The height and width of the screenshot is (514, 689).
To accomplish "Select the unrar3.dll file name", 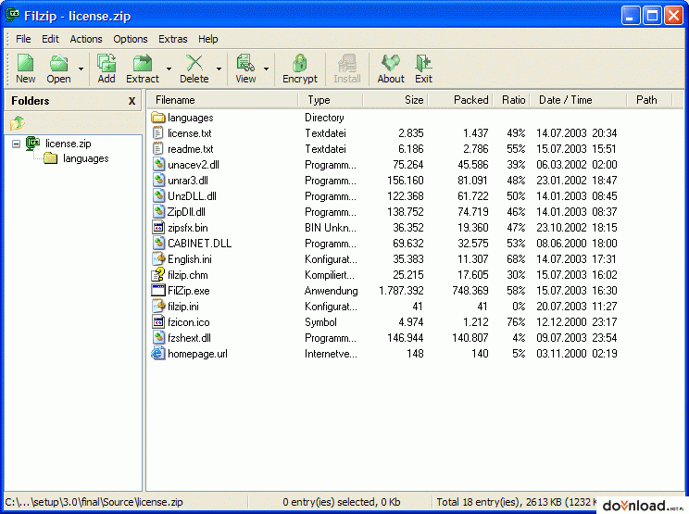I will (188, 181).
